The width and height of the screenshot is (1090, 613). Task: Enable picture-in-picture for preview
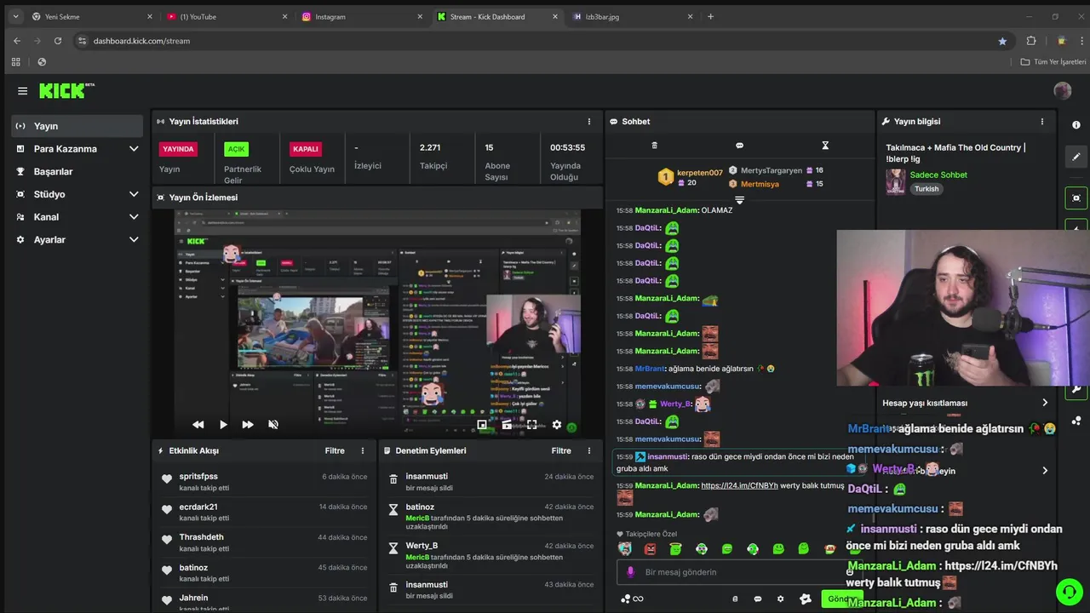[482, 425]
